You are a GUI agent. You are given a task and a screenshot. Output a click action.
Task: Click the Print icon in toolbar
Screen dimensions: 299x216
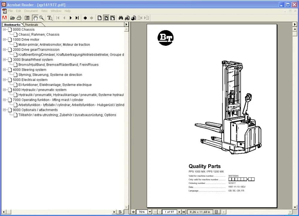click(19, 18)
